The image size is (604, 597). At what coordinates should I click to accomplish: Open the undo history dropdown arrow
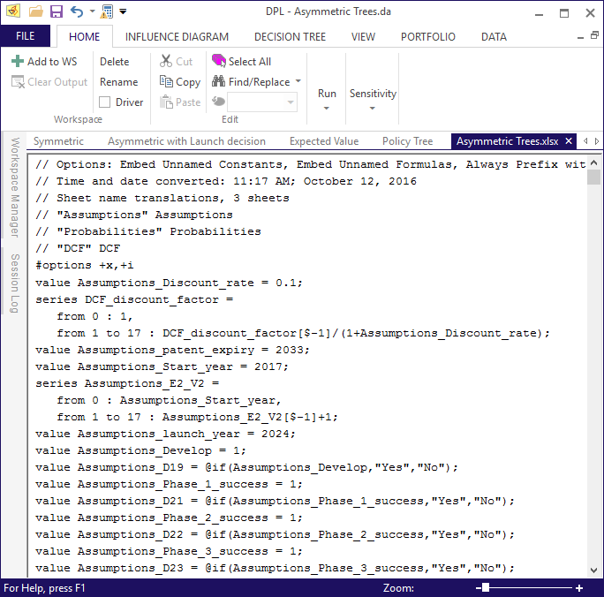pyautogui.click(x=90, y=12)
